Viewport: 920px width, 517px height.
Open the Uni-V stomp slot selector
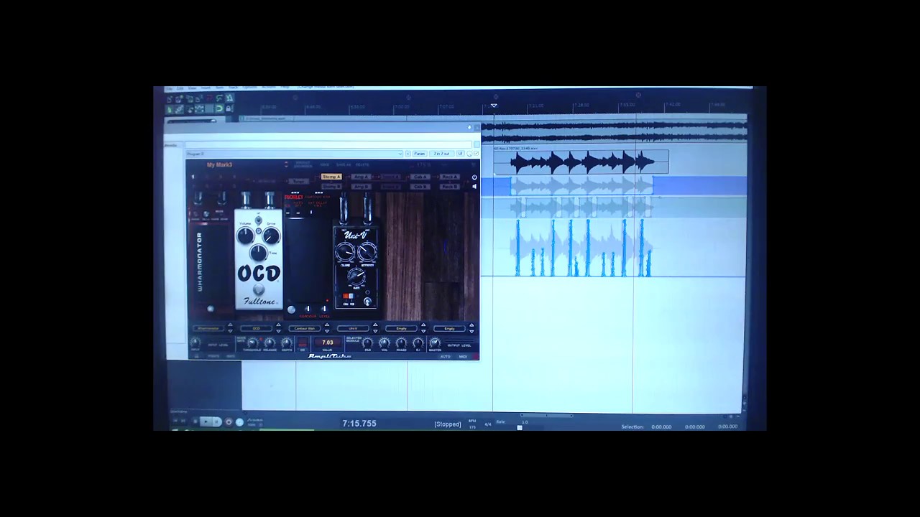353,328
